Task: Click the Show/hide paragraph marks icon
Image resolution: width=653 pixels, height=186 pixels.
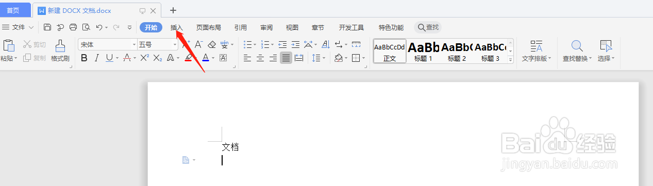Action: click(339, 45)
